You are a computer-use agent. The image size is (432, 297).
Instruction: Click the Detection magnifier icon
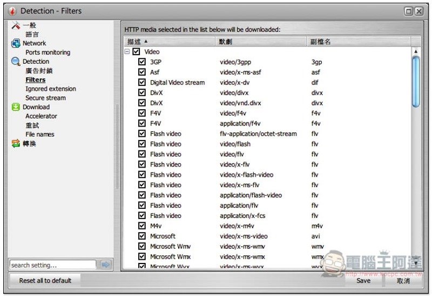(16, 62)
